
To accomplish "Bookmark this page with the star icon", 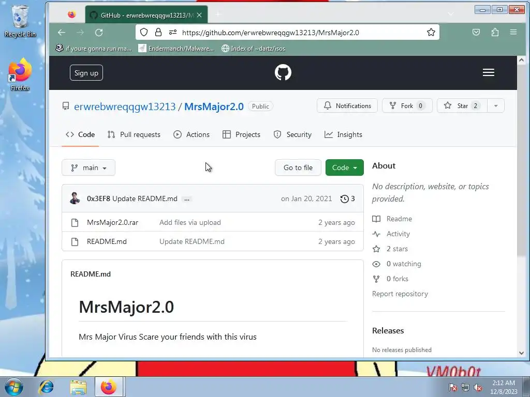I will coord(431,33).
